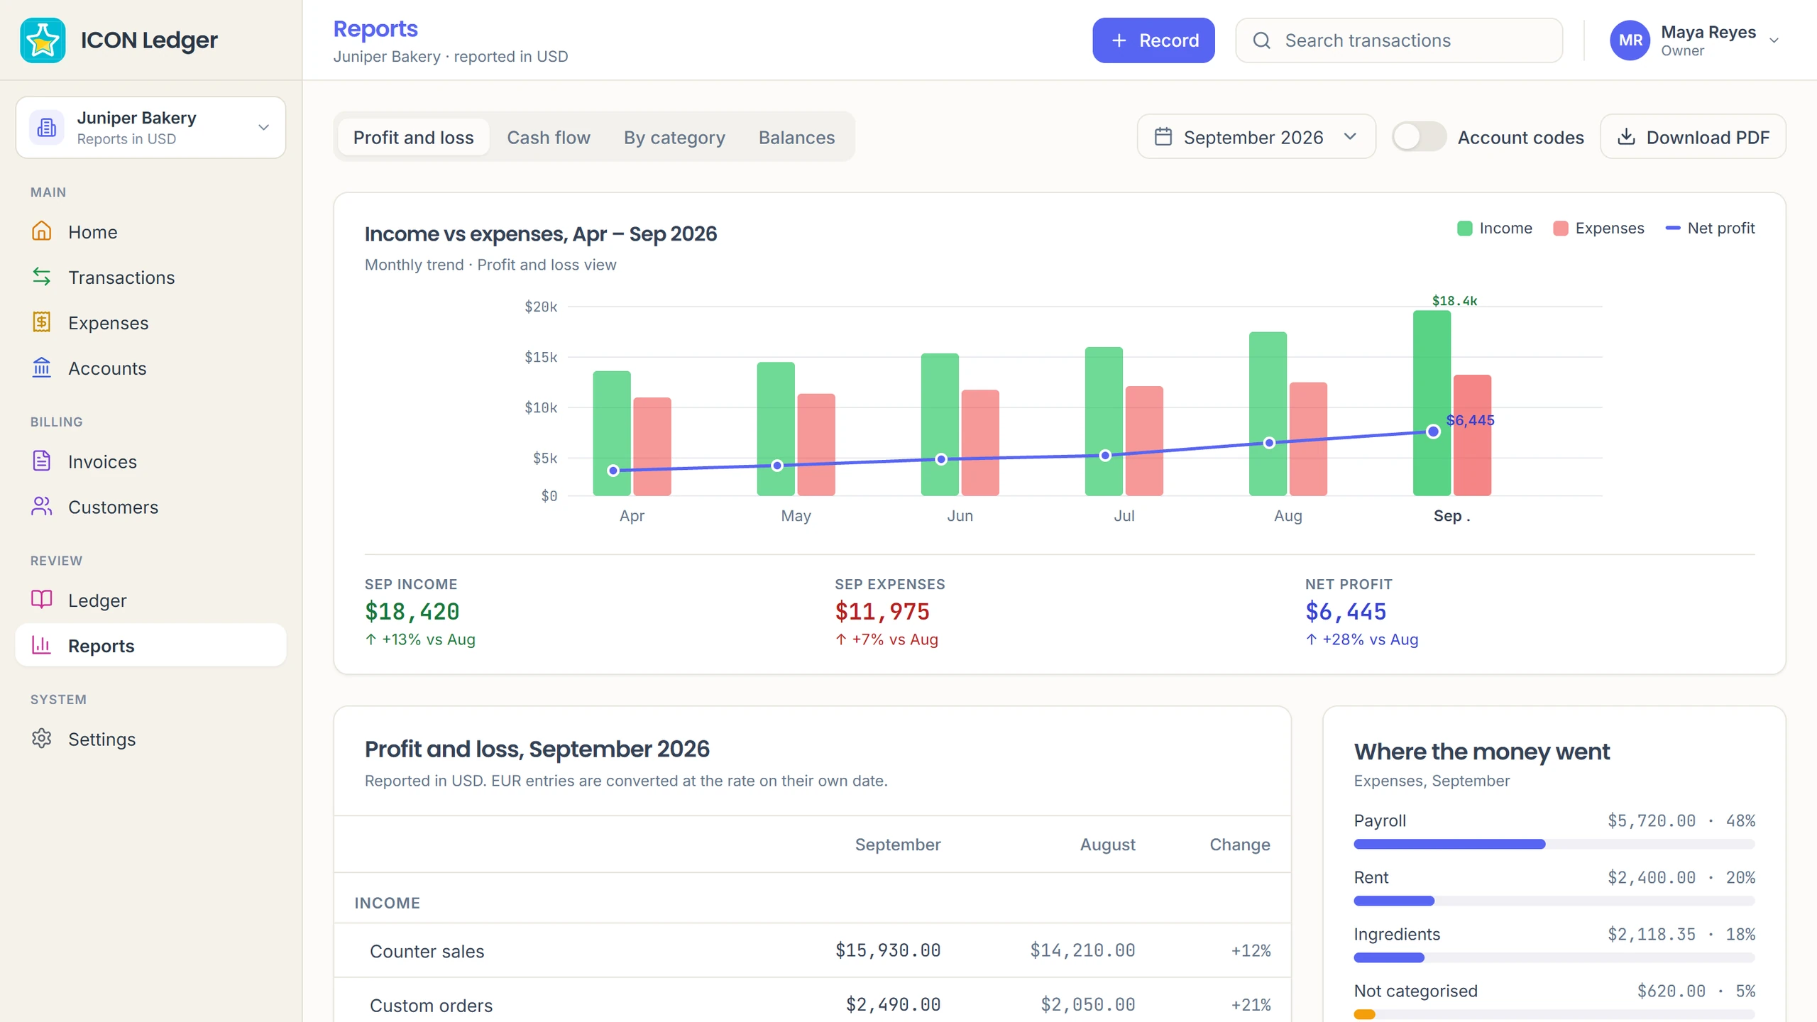Open the September 2026 period dropdown
The width and height of the screenshot is (1817, 1022).
1256,136
